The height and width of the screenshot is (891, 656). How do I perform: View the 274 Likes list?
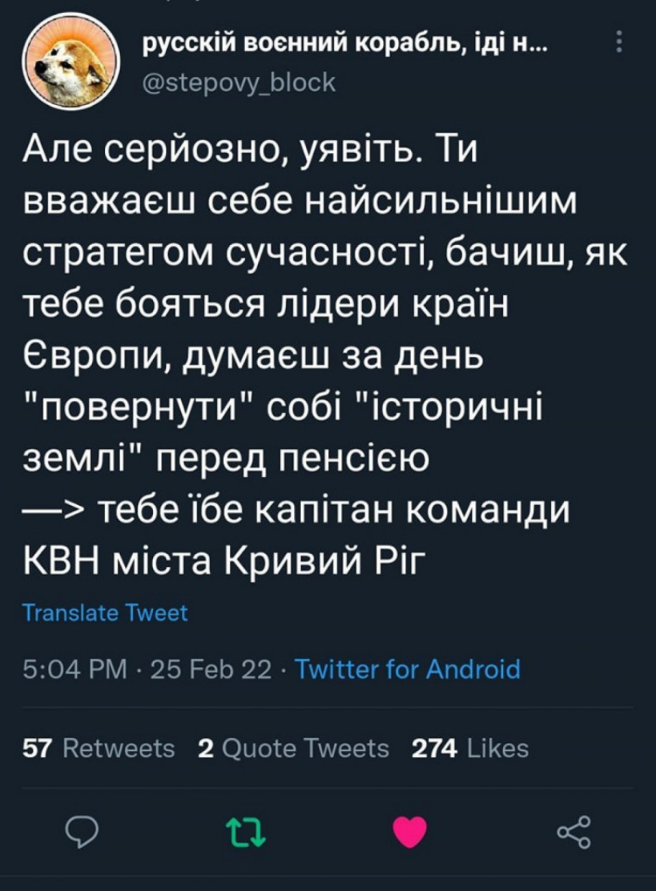[471, 748]
